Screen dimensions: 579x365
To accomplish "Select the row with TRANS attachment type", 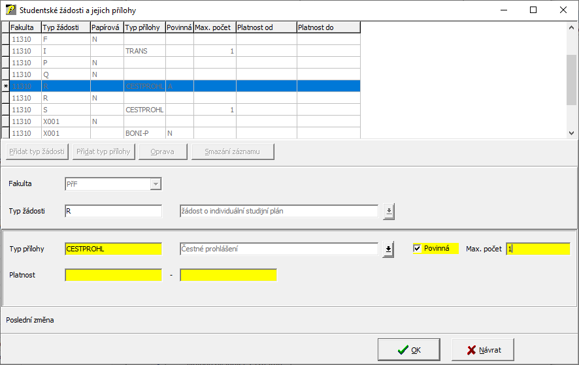I will 144,51.
